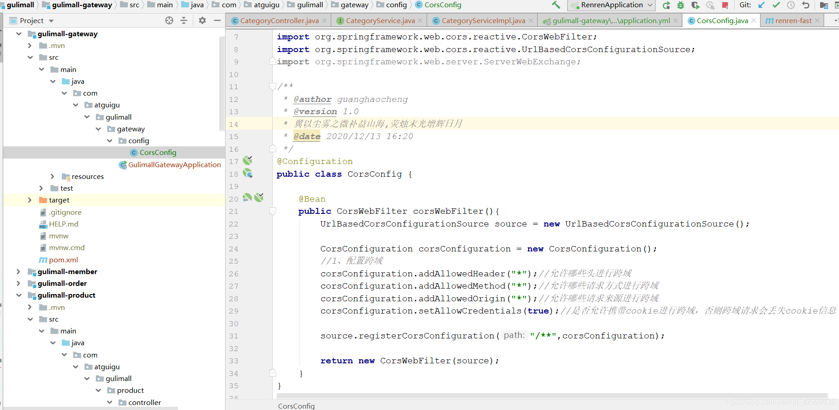
Task: Show hidden tabs dropdown arrow
Action: tap(836, 20)
